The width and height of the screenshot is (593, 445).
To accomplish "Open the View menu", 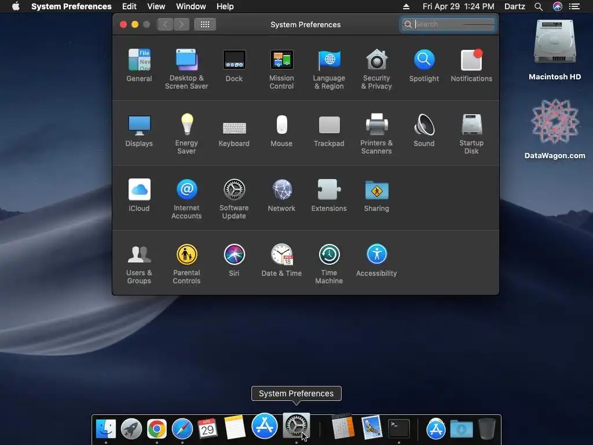I will point(156,6).
